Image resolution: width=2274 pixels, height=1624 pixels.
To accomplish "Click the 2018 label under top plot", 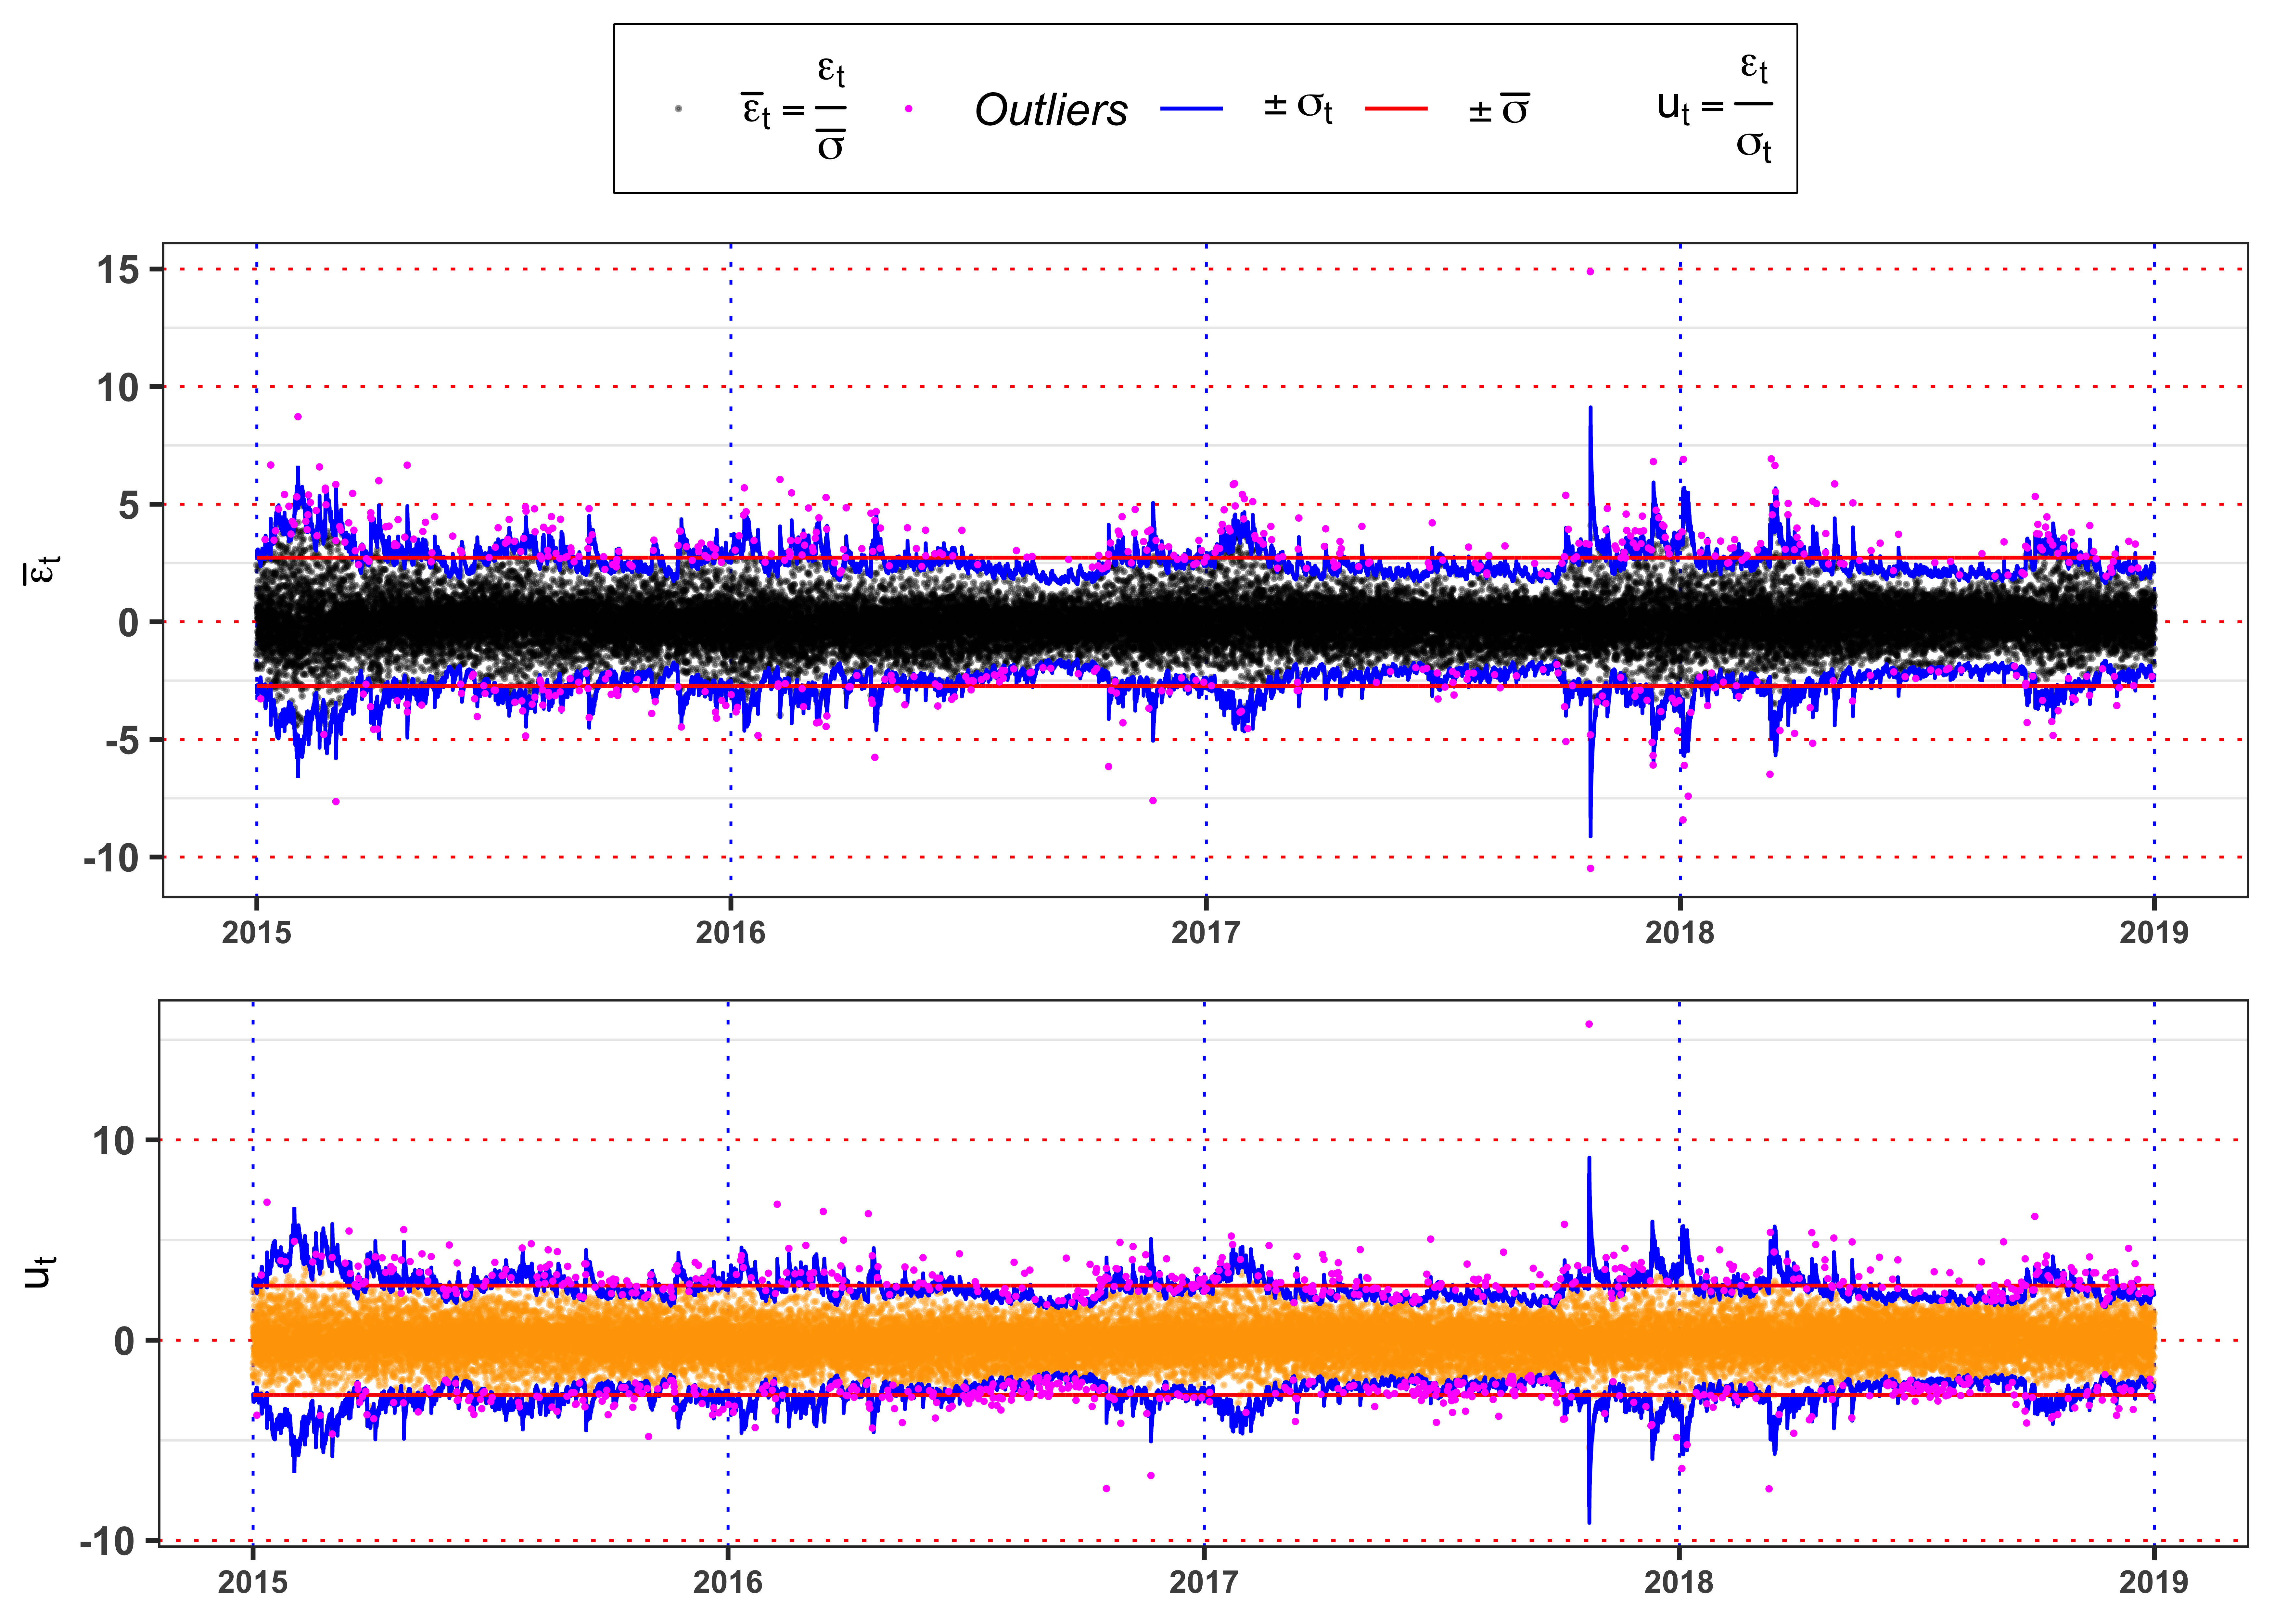I will (1680, 933).
